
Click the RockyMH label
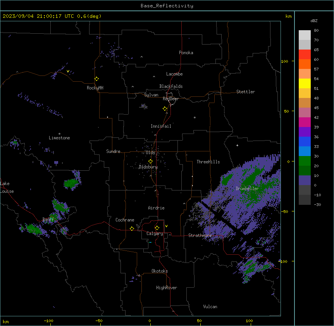coord(95,88)
